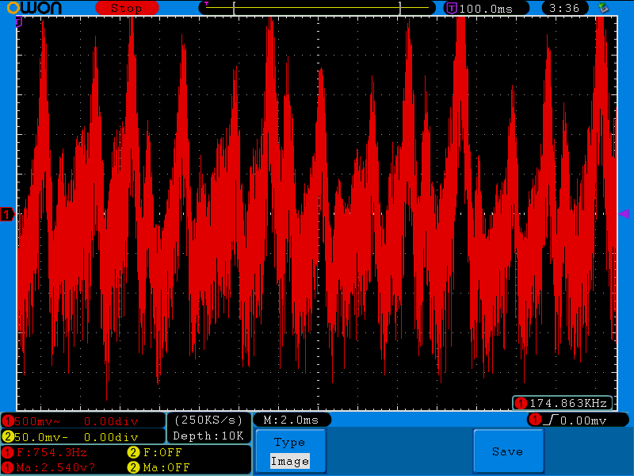Click channel 1 F:754.3Hz measurement

pyautogui.click(x=52, y=452)
